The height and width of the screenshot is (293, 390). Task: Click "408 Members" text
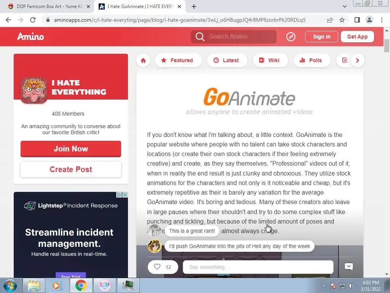tap(68, 114)
